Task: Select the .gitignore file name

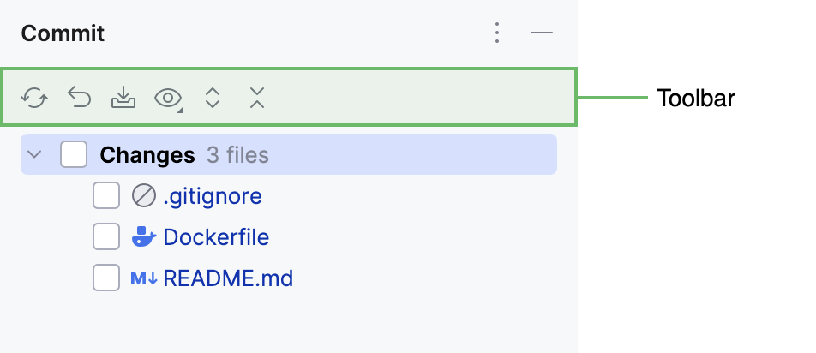Action: [212, 196]
